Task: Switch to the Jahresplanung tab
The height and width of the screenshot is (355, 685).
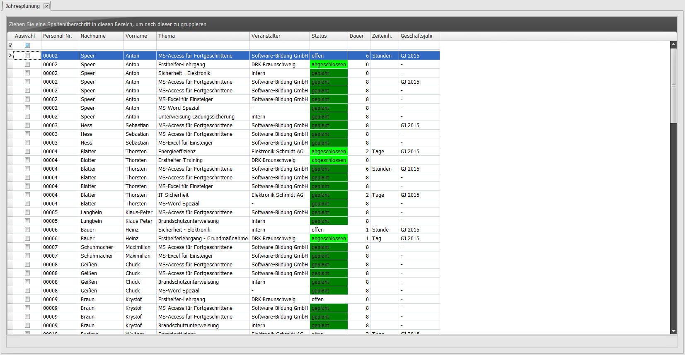Action: tap(23, 6)
